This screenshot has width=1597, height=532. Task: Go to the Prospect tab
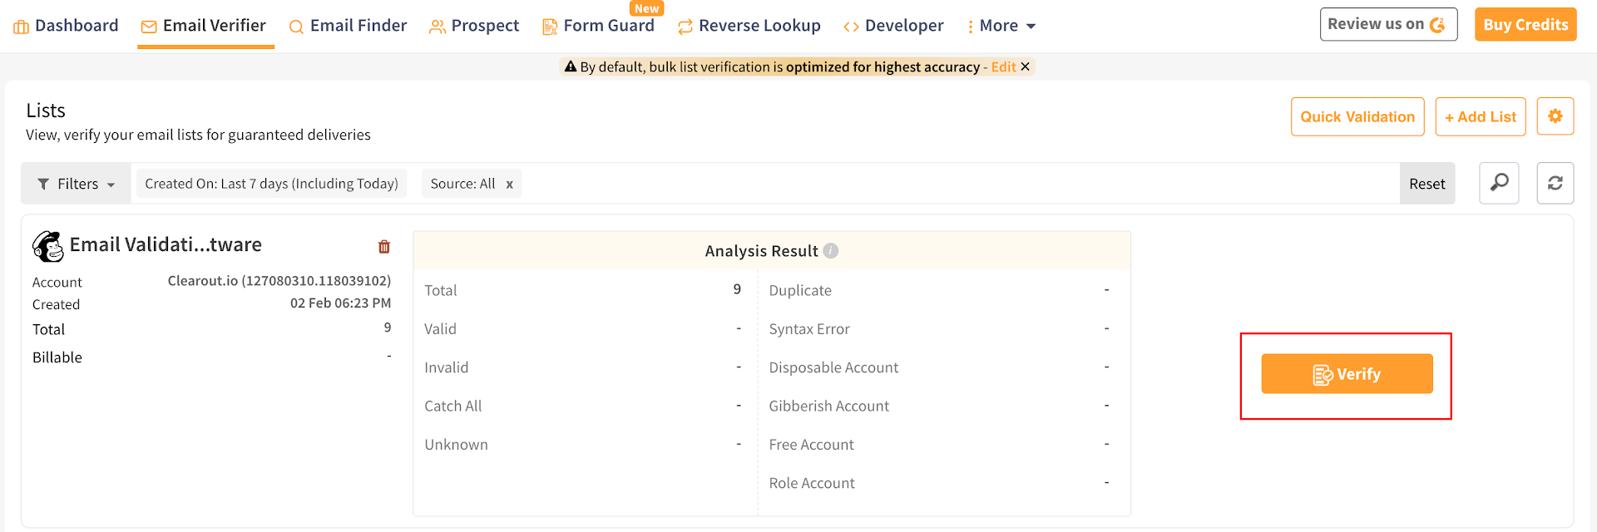[474, 26]
